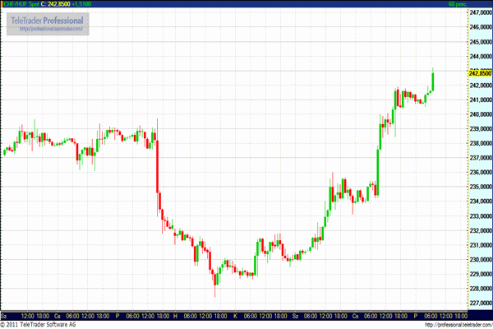493x329 pixels.
Task: Select the C: 242,8500 closing value in header
Action: point(55,4)
